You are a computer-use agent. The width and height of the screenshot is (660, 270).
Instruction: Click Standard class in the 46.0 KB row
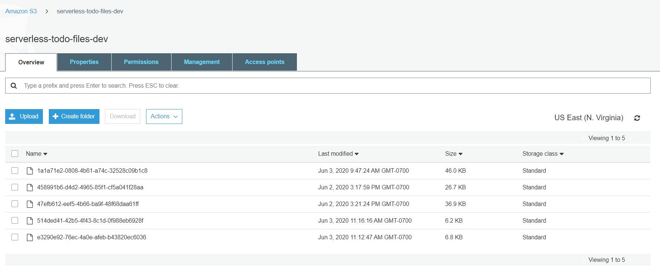click(x=534, y=171)
